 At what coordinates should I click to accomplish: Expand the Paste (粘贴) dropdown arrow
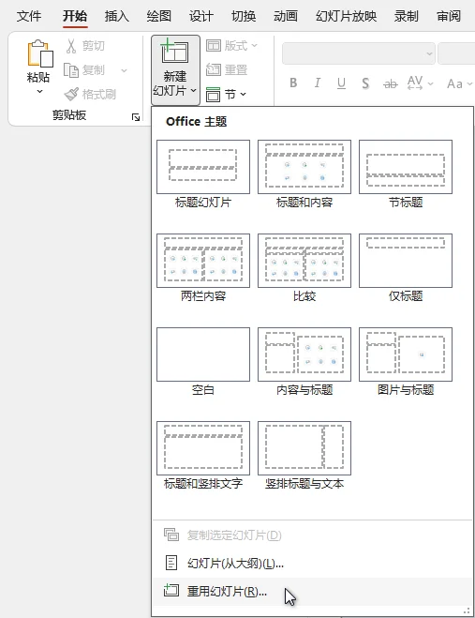click(x=39, y=92)
